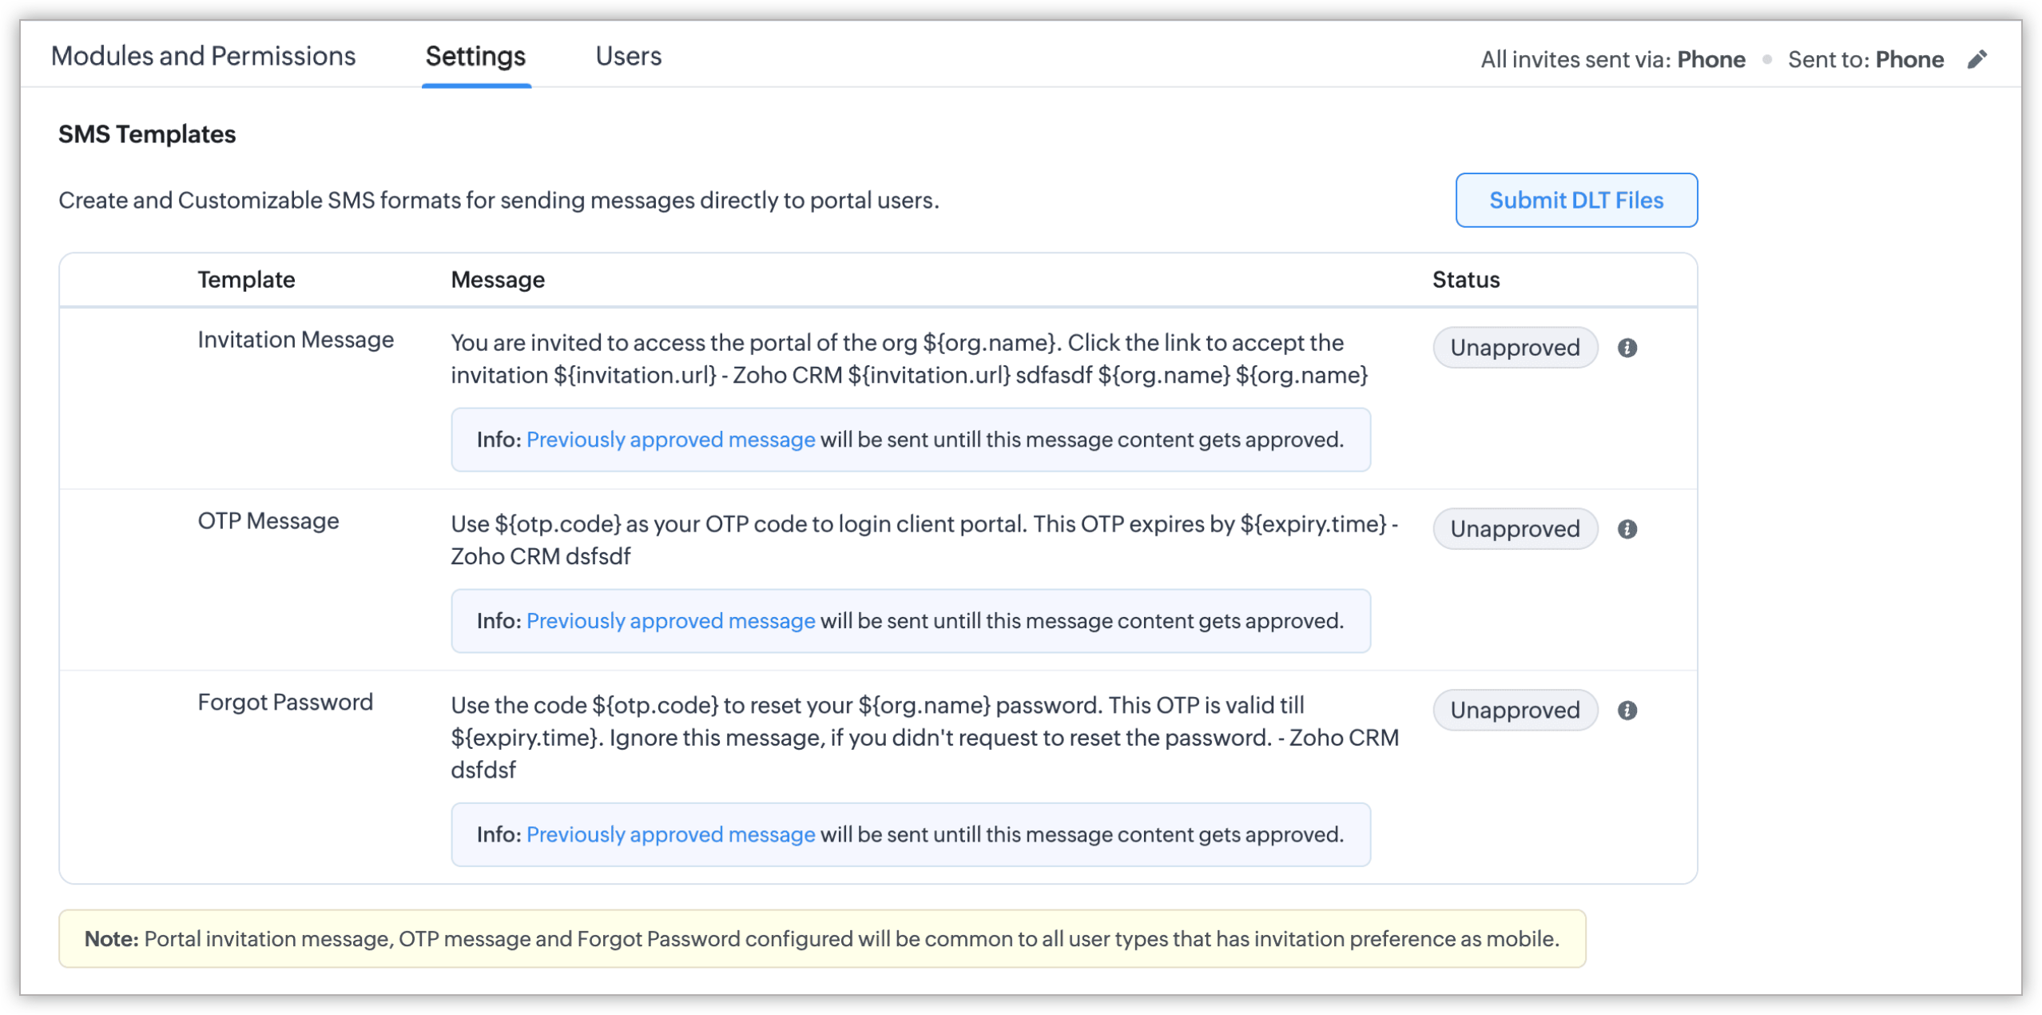Click the info icon for Invitation Message status
2042x1015 pixels.
[1627, 348]
